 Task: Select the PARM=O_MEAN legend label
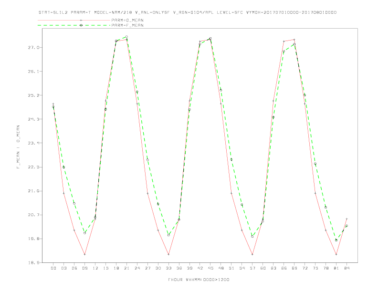pos(127,20)
